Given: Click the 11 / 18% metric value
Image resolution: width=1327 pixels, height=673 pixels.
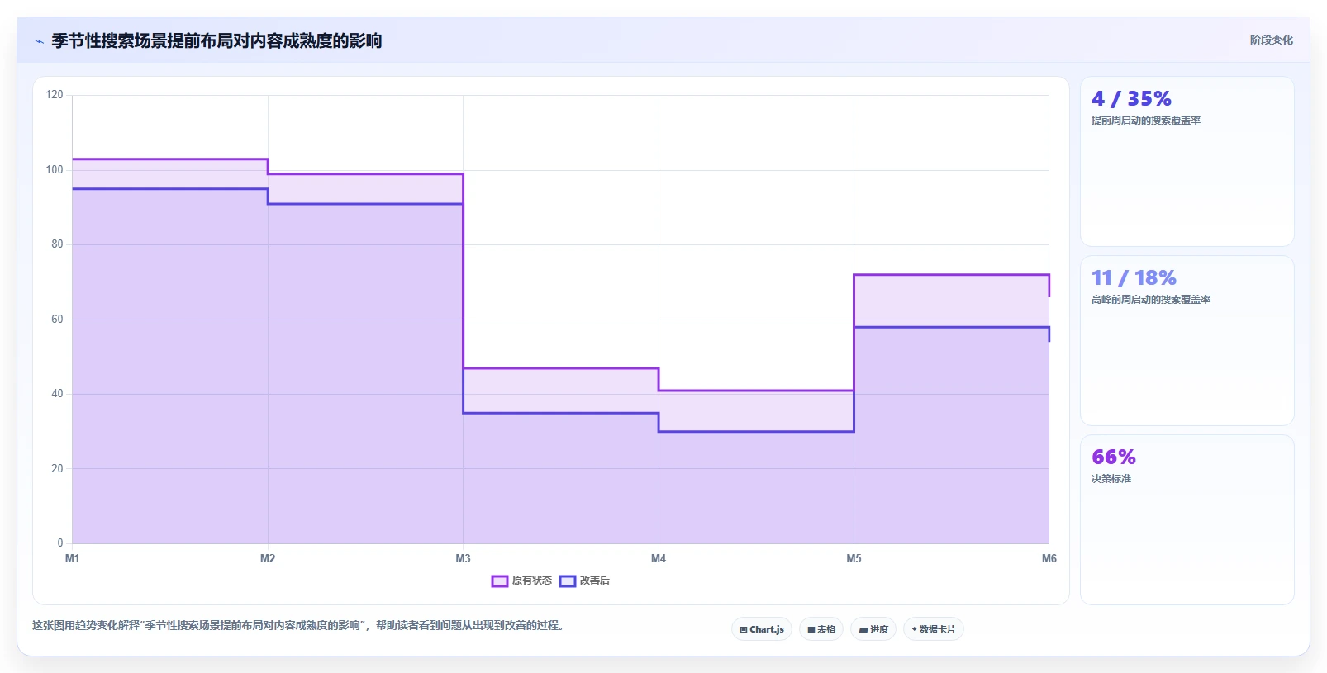Looking at the screenshot, I should pyautogui.click(x=1134, y=278).
